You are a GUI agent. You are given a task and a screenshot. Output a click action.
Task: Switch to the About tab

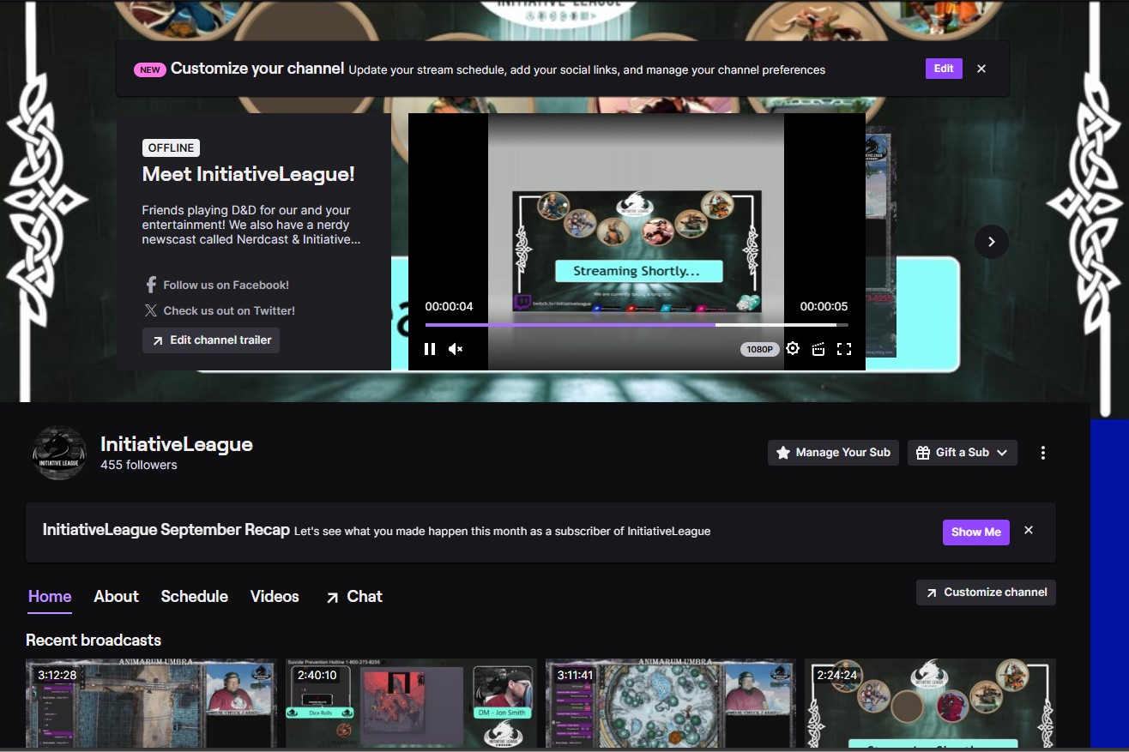(x=116, y=597)
